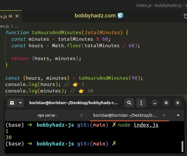187x156 pixels.
Task: Minimize the terminal window
Action: (x=155, y=103)
